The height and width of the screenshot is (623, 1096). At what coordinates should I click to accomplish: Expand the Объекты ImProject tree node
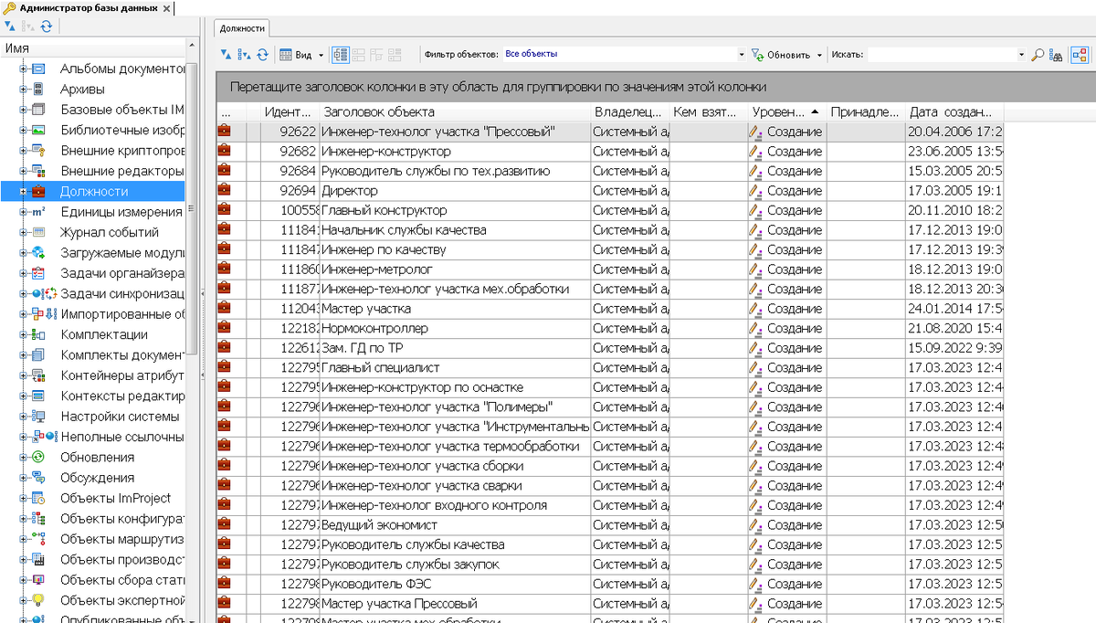coord(23,498)
